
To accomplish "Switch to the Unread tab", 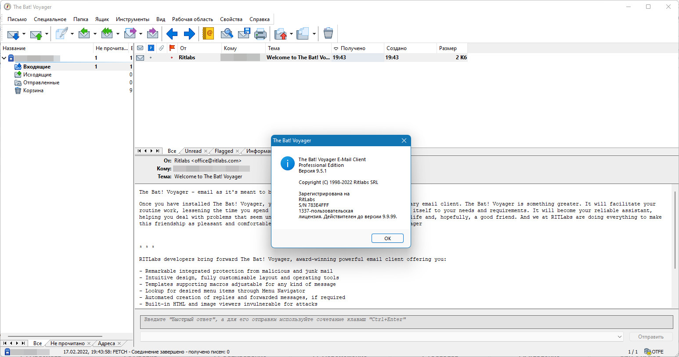I will (193, 151).
